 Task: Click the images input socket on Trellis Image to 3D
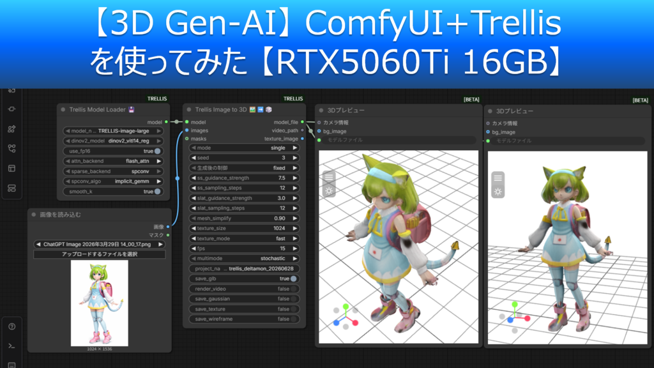(x=187, y=130)
